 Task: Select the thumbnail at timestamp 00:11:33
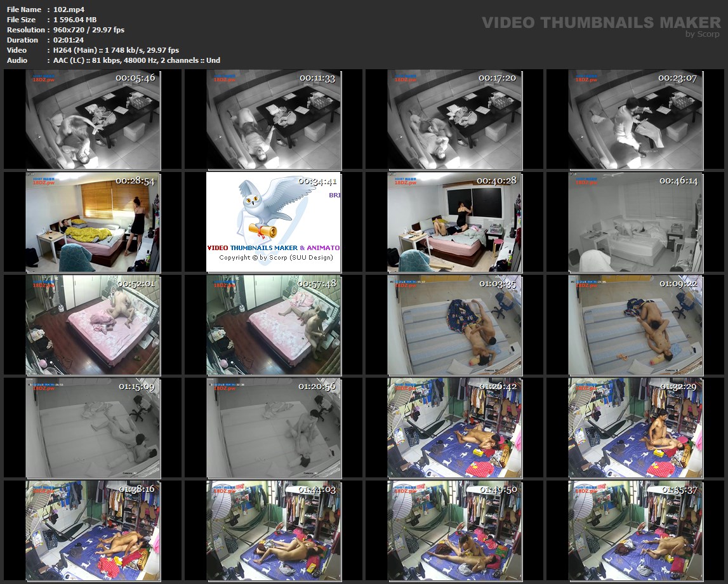[x=274, y=119]
